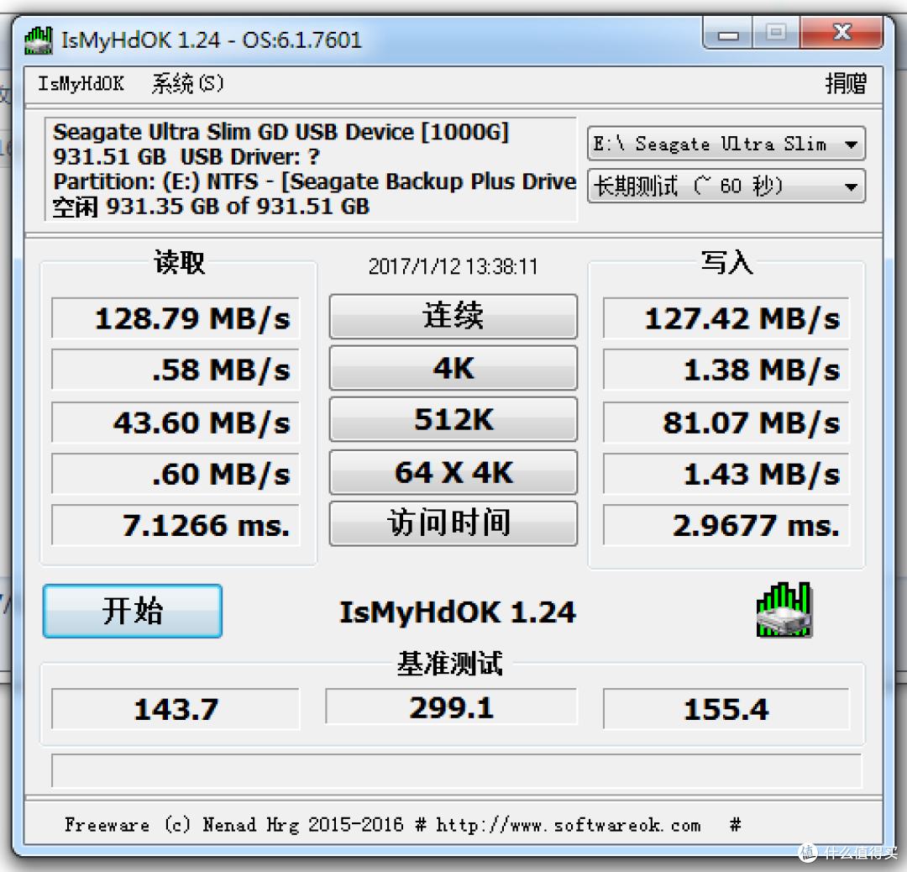The width and height of the screenshot is (907, 872).
Task: Click the 写入 write column heading
Action: tap(726, 262)
